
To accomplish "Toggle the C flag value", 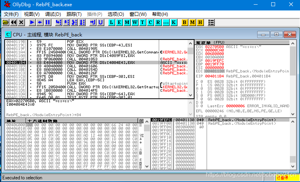I will click(x=202, y=81).
